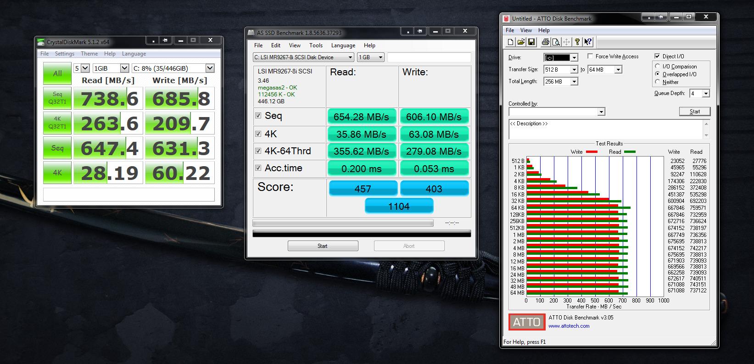
Task: Uncheck the Direct I/O checkbox
Action: pos(657,56)
